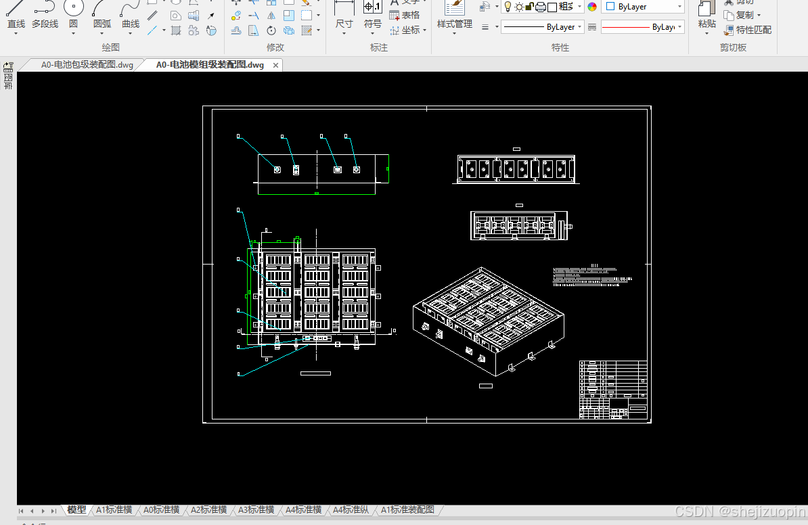Click the isometric battery module view
This screenshot has height=525, width=808.
point(489,321)
